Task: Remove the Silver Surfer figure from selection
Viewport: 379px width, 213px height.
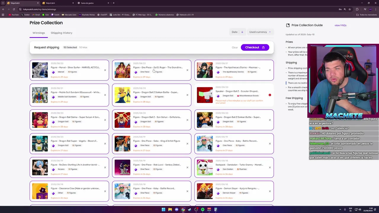Action: click(105, 70)
